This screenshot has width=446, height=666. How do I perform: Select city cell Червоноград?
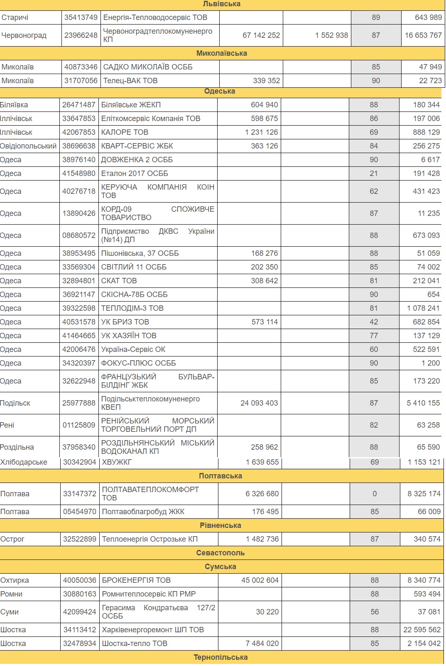pos(30,35)
